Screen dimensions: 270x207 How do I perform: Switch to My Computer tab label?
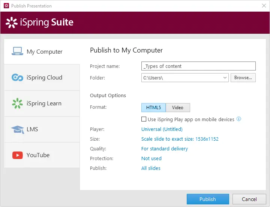coord(45,51)
